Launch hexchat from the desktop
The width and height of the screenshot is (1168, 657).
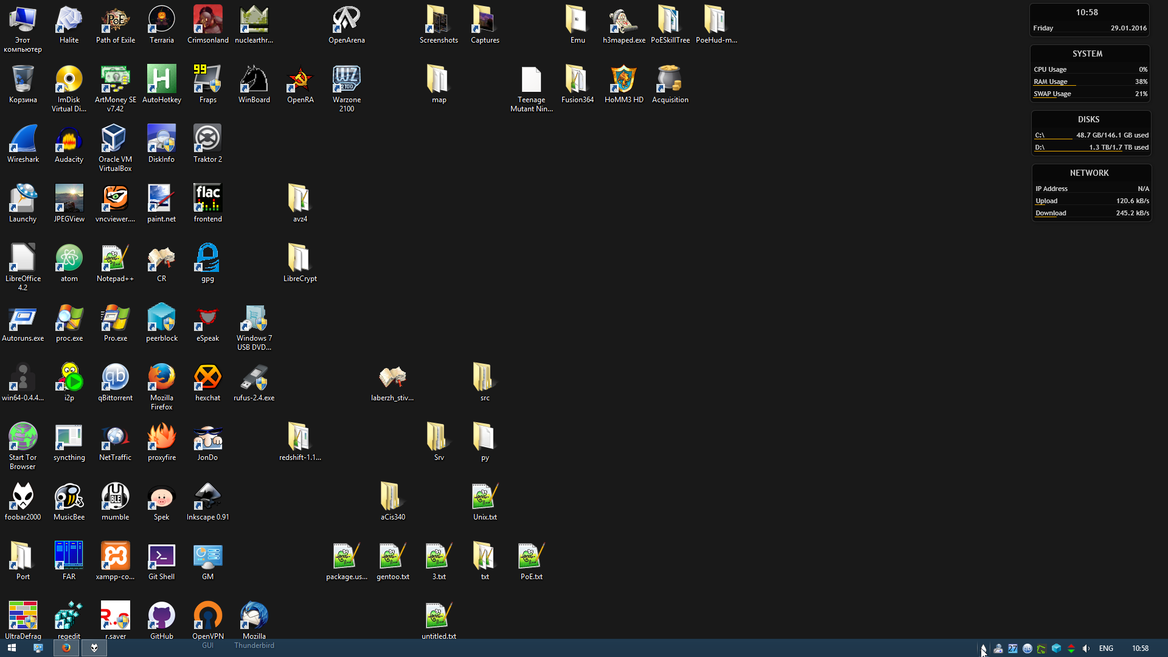(x=208, y=382)
